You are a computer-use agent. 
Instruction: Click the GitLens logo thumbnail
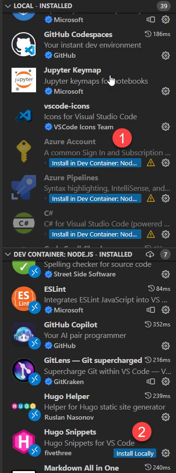[x=24, y=370]
